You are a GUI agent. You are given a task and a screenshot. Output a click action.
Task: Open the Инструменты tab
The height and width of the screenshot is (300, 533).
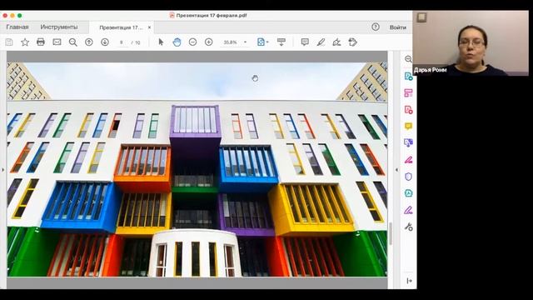[59, 27]
